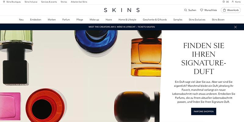The height and width of the screenshot is (122, 244).
Task: Open the Marken navigation menu
Action: (x=52, y=20)
